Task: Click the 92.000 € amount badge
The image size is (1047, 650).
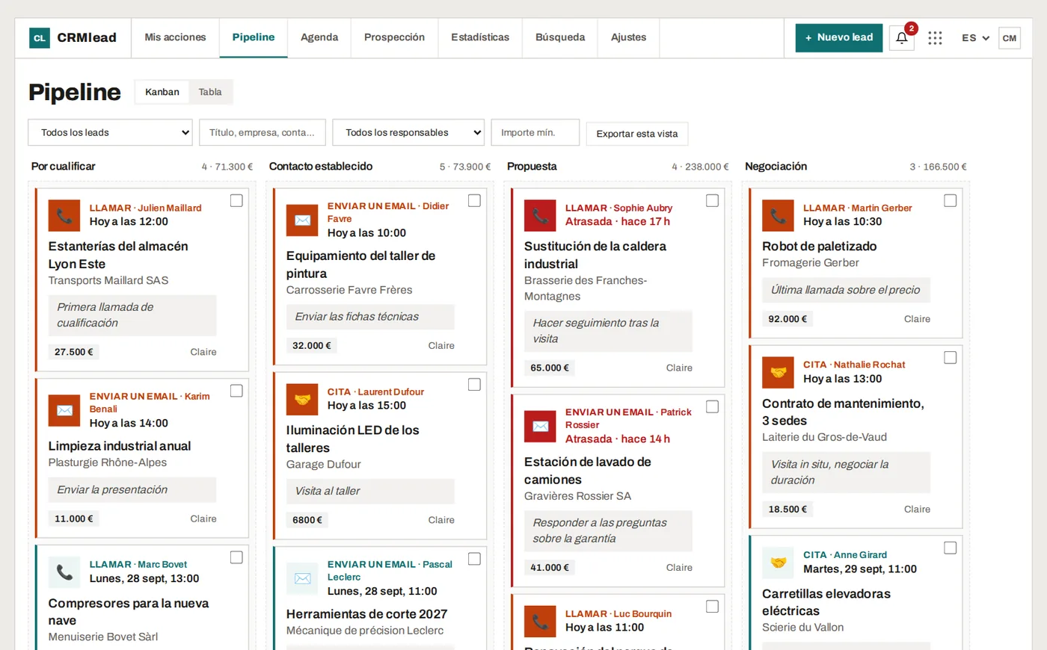Action: [787, 319]
